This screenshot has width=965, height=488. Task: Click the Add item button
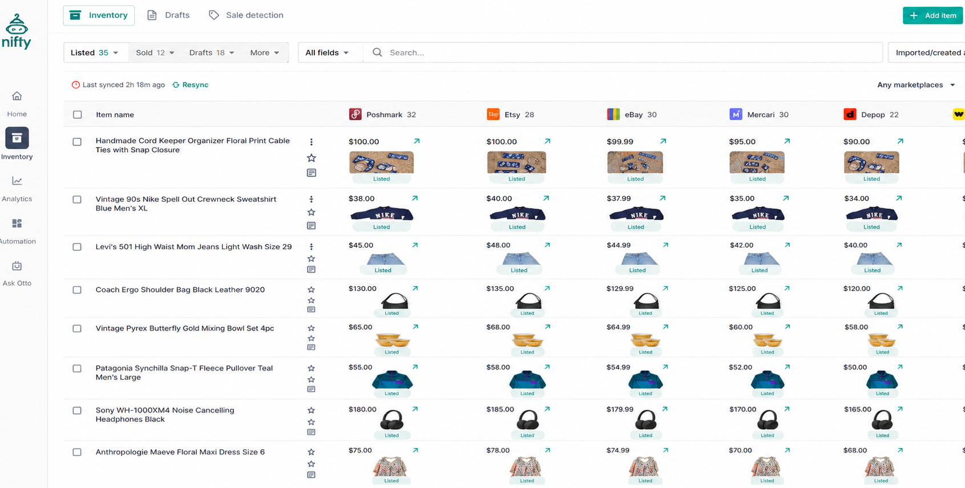[x=933, y=15]
